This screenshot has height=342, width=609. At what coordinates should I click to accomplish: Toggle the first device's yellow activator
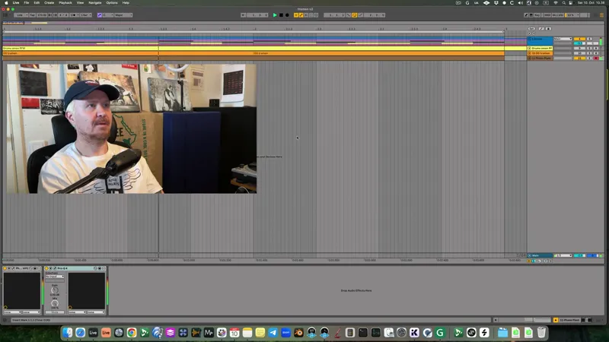tap(5, 268)
